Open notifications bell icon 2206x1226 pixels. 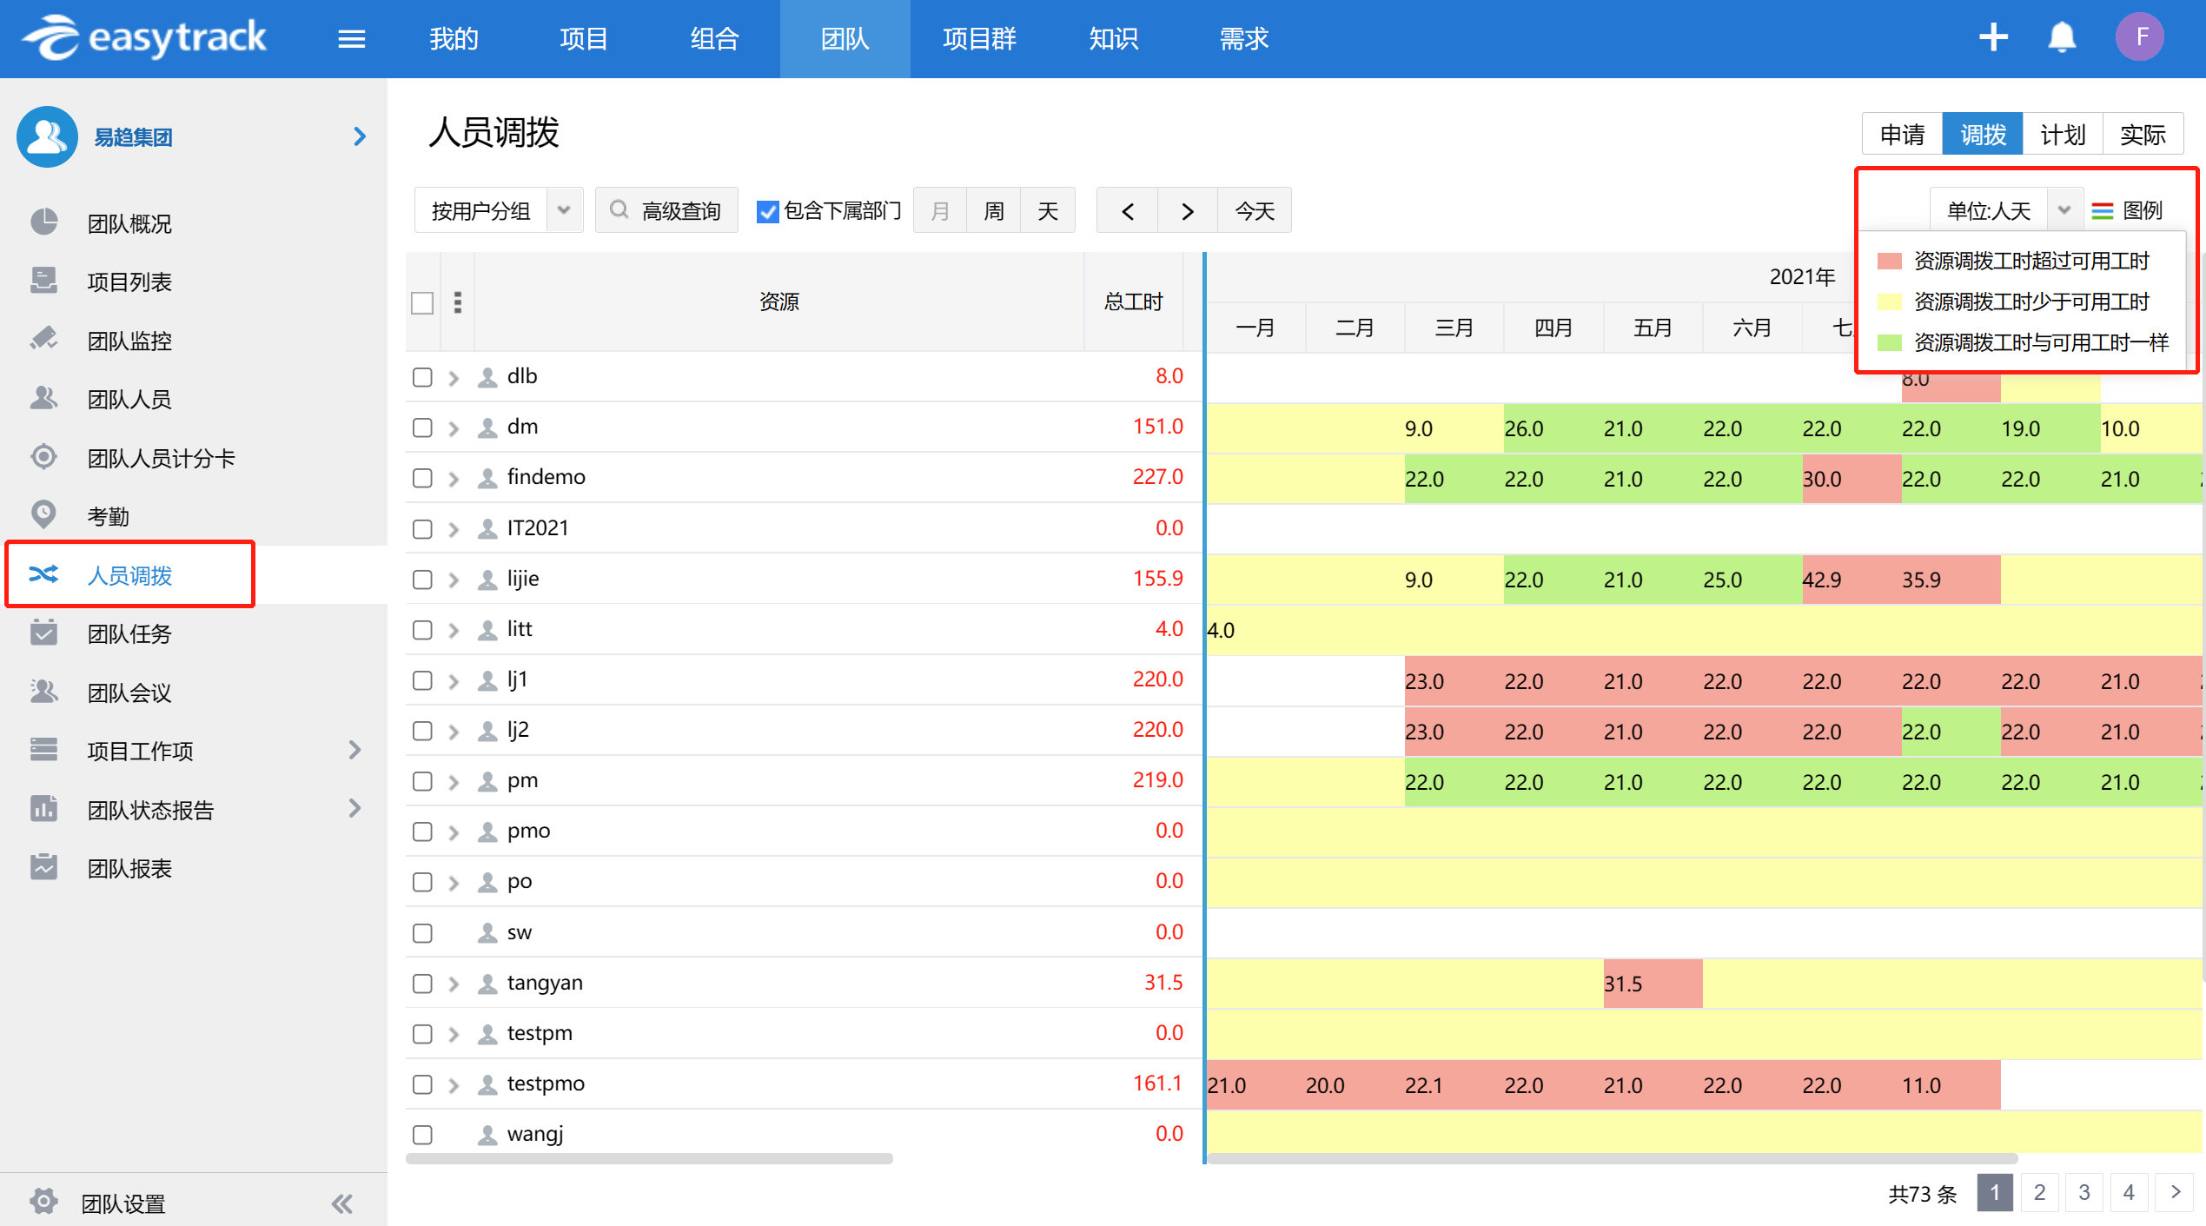(2061, 38)
